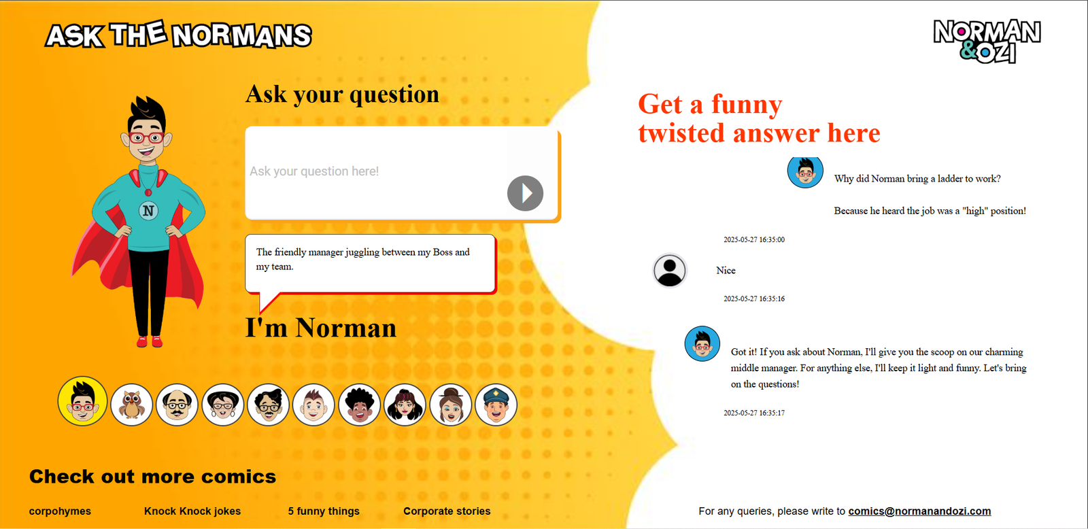The width and height of the screenshot is (1088, 529).
Task: Open the corpohymes comics link
Action: [x=60, y=511]
